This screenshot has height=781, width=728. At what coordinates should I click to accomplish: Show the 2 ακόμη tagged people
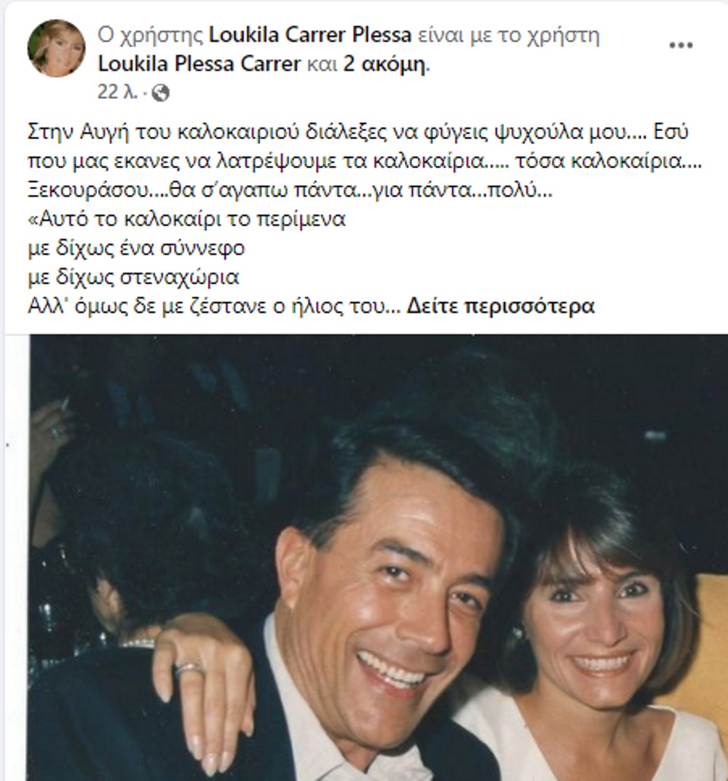point(385,64)
